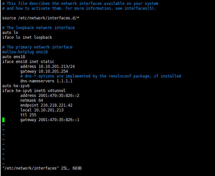Click the 'netmask 64' line
Viewport: 215px width, 176px height.
[x=31, y=100]
